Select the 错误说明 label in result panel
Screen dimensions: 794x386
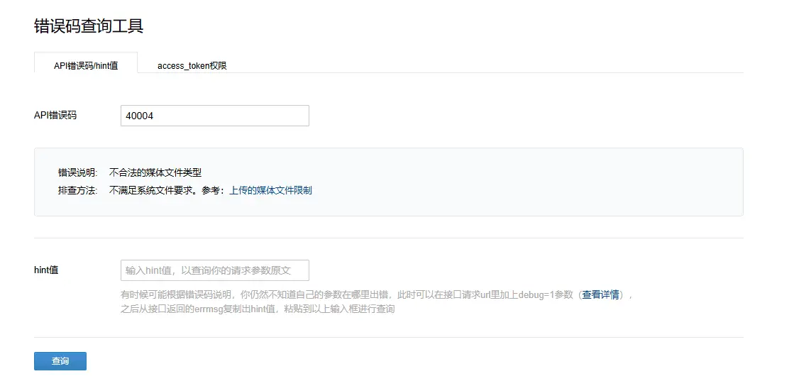(77, 172)
